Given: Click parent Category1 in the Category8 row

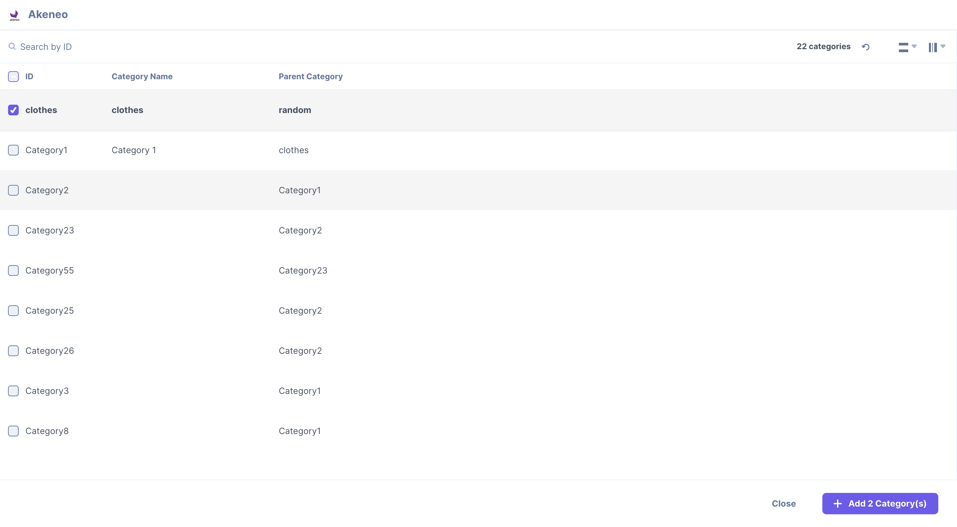Looking at the screenshot, I should click(x=300, y=431).
